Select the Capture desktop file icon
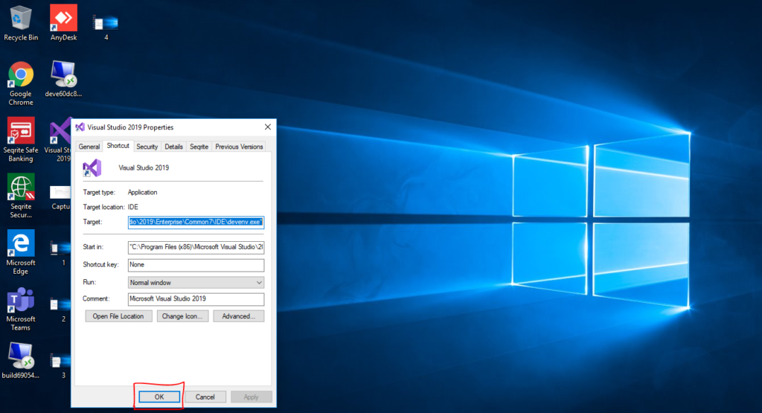 (x=60, y=196)
